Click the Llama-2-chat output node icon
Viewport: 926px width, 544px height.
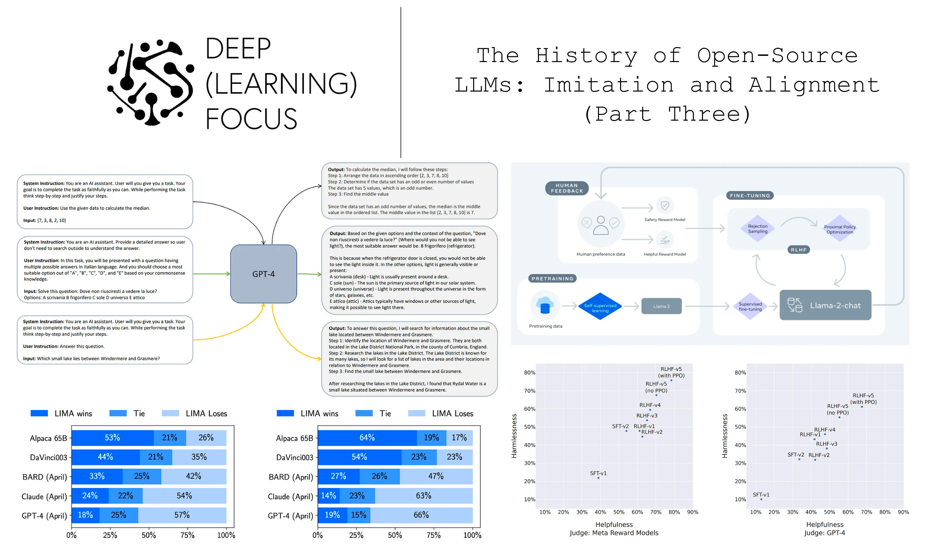coord(795,304)
